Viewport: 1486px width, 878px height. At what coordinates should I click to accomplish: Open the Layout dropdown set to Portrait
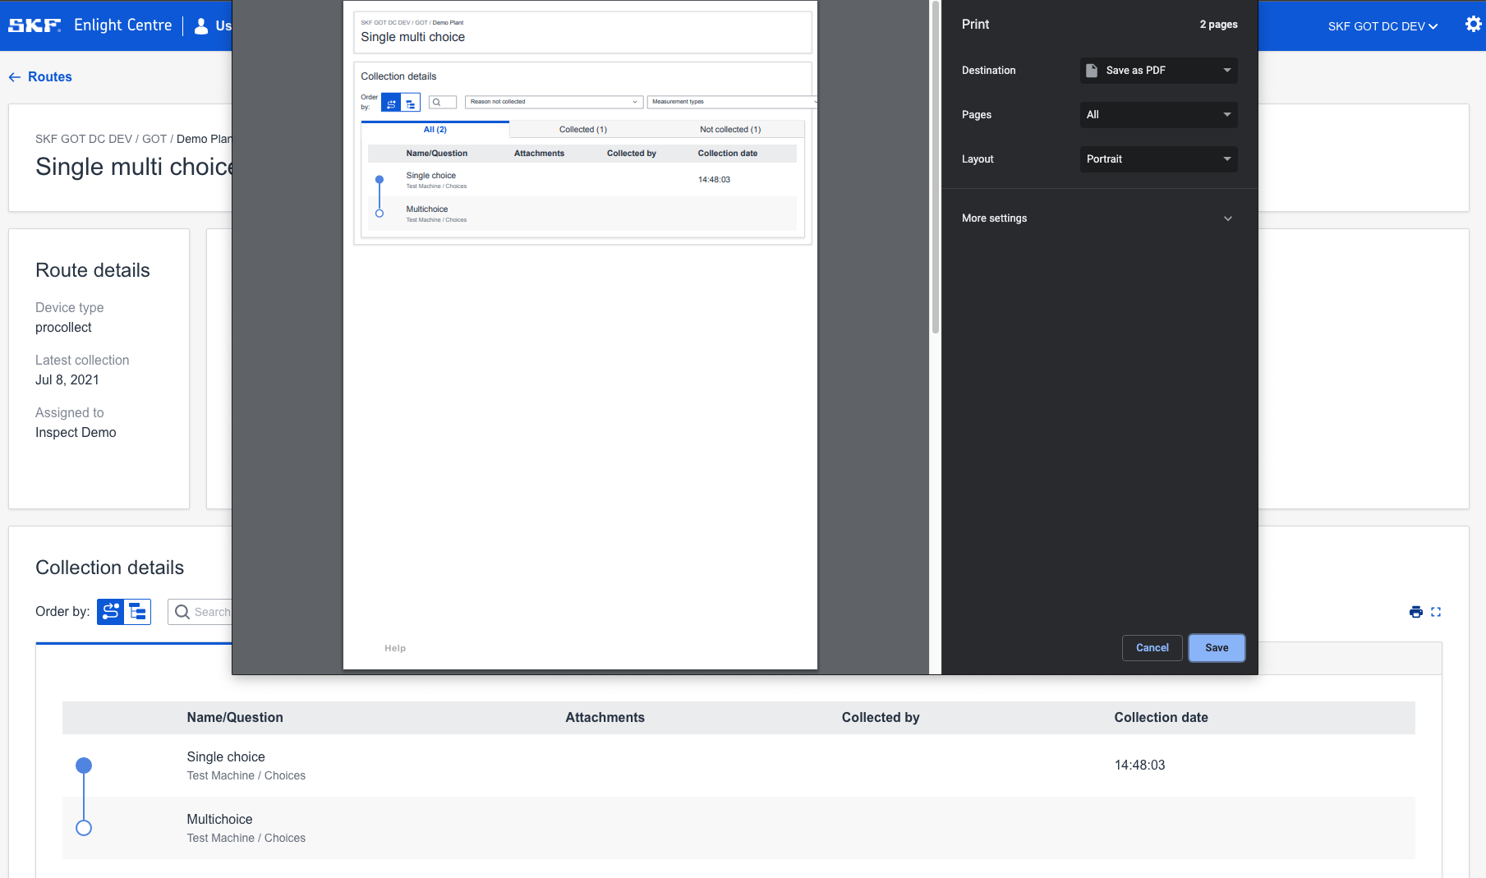point(1158,159)
